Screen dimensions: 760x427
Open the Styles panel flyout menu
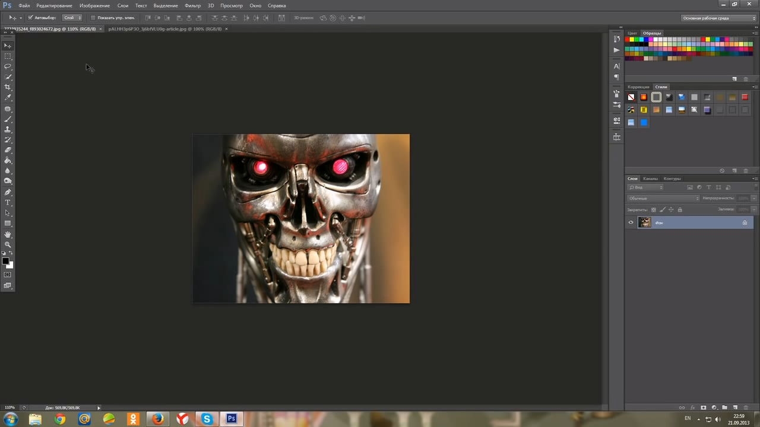coord(755,87)
